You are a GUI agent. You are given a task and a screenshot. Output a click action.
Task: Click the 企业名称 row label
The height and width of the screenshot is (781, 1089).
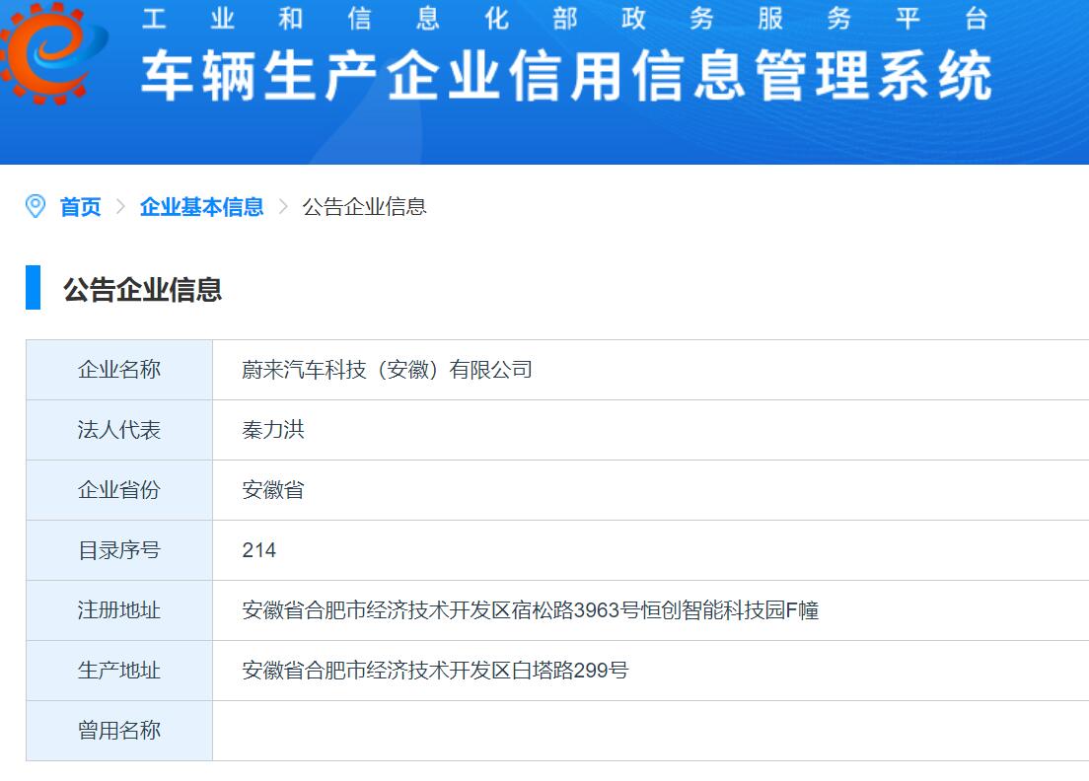pos(119,370)
